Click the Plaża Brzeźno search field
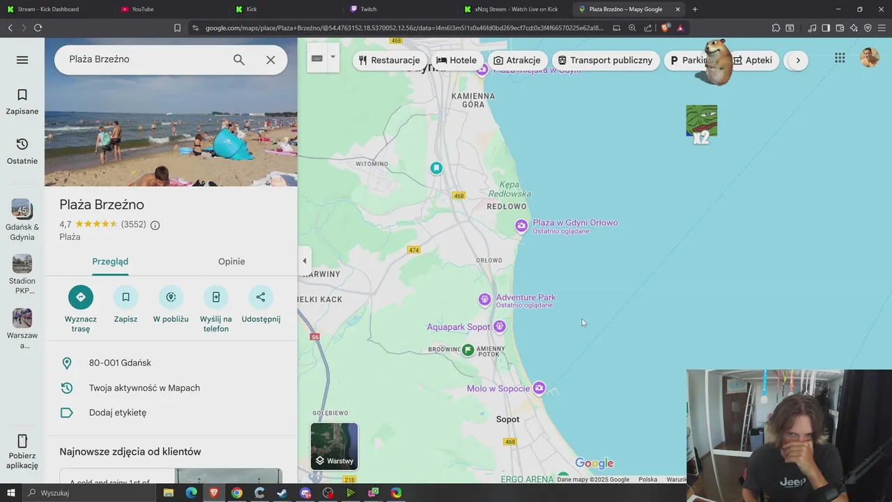The image size is (892, 502). (x=146, y=59)
